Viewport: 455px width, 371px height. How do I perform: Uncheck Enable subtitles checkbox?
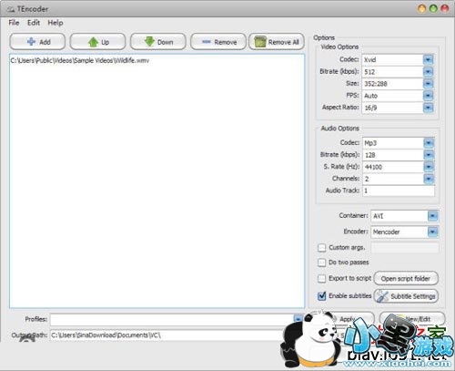321,295
